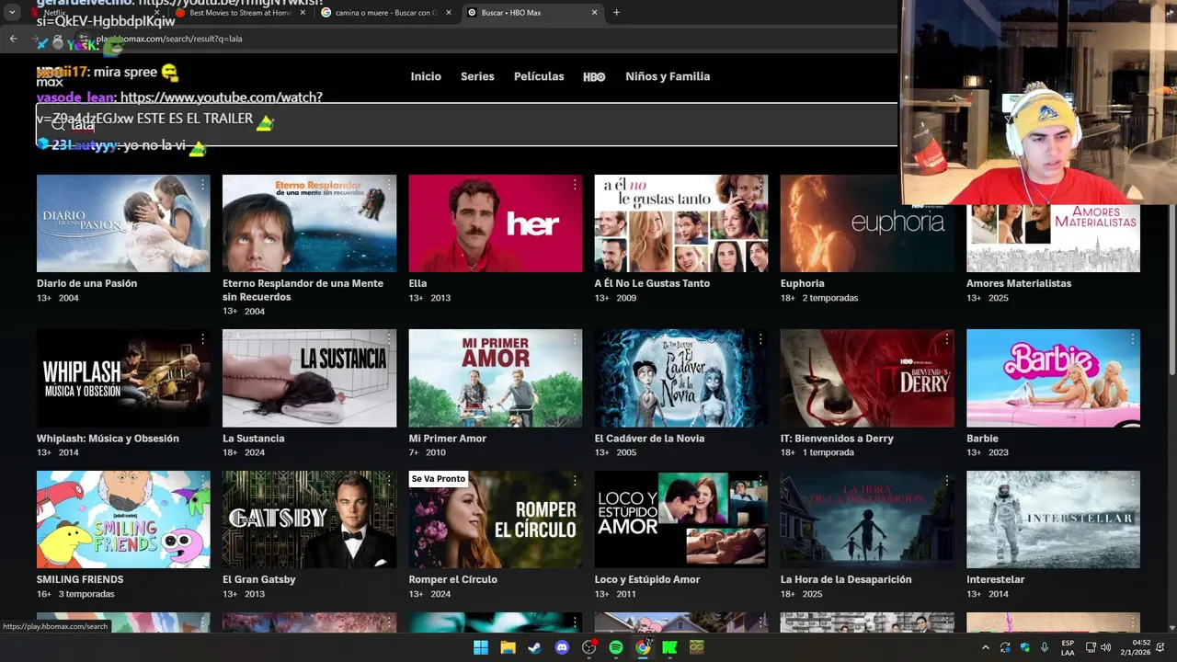Viewport: 1177px width, 662px height.
Task: Close the camina o muere Google tab
Action: point(448,13)
